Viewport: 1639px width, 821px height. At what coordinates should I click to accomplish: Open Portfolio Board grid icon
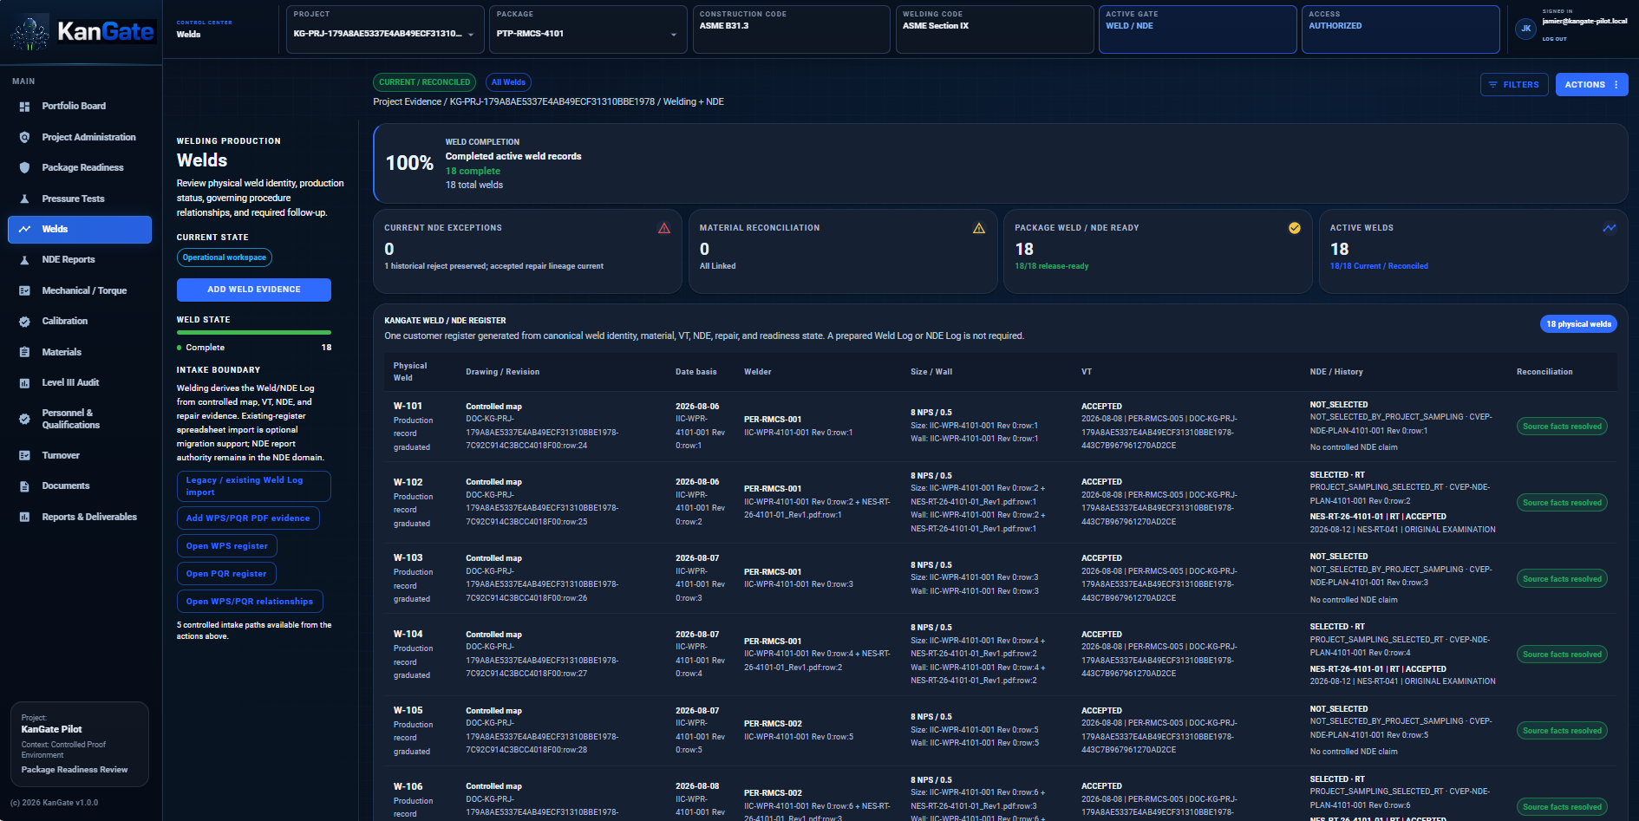click(x=24, y=107)
